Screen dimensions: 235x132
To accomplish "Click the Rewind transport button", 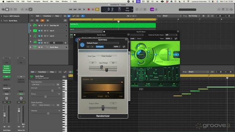I will 70,10.
